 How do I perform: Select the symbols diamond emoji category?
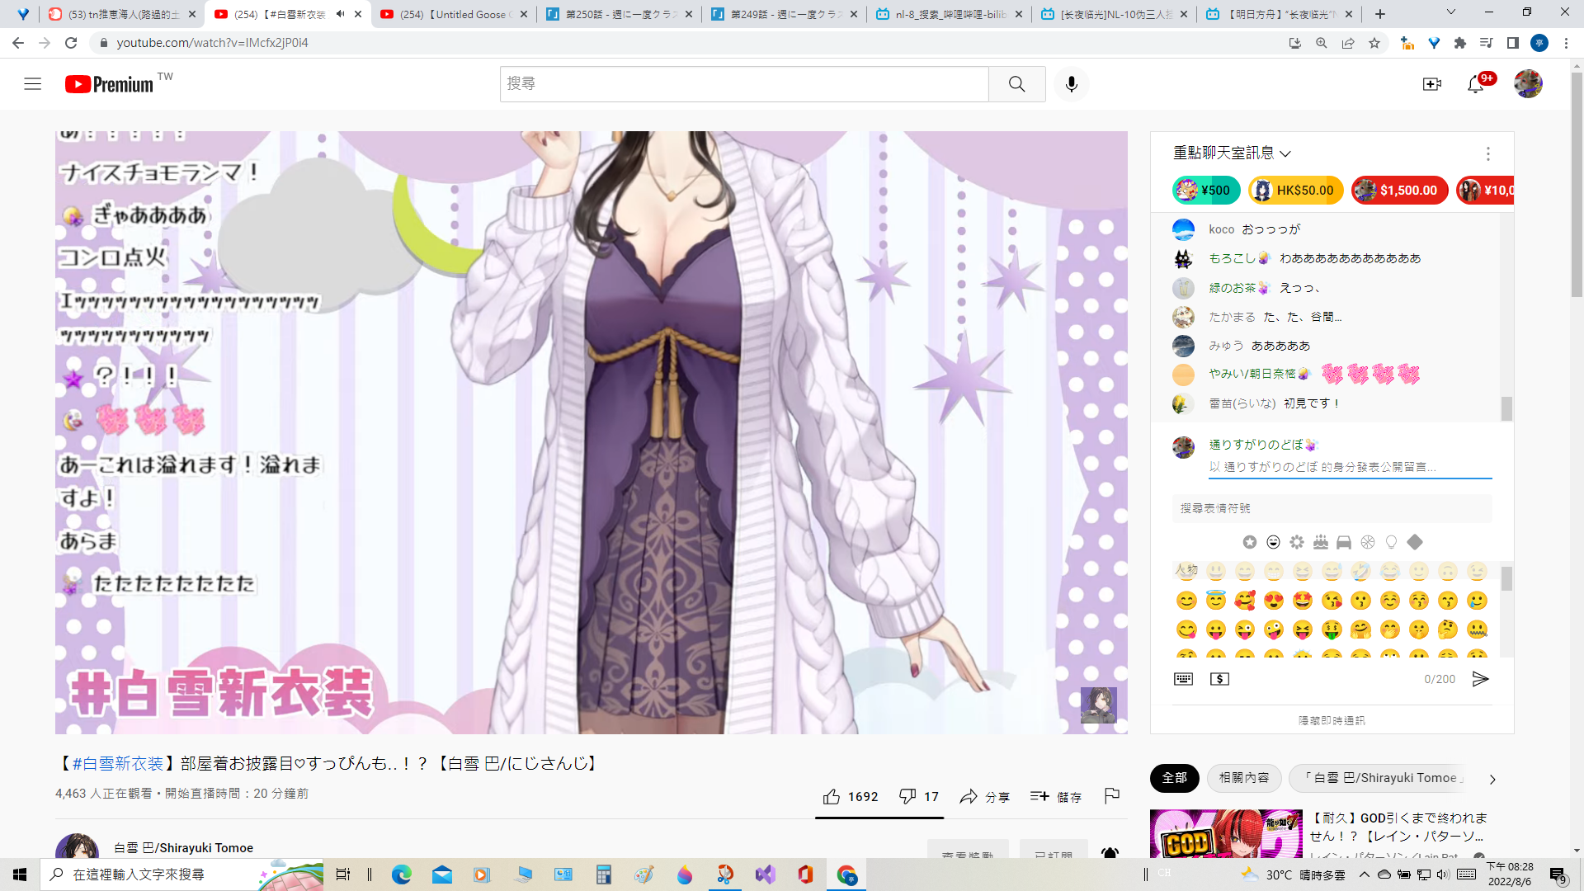tap(1415, 542)
